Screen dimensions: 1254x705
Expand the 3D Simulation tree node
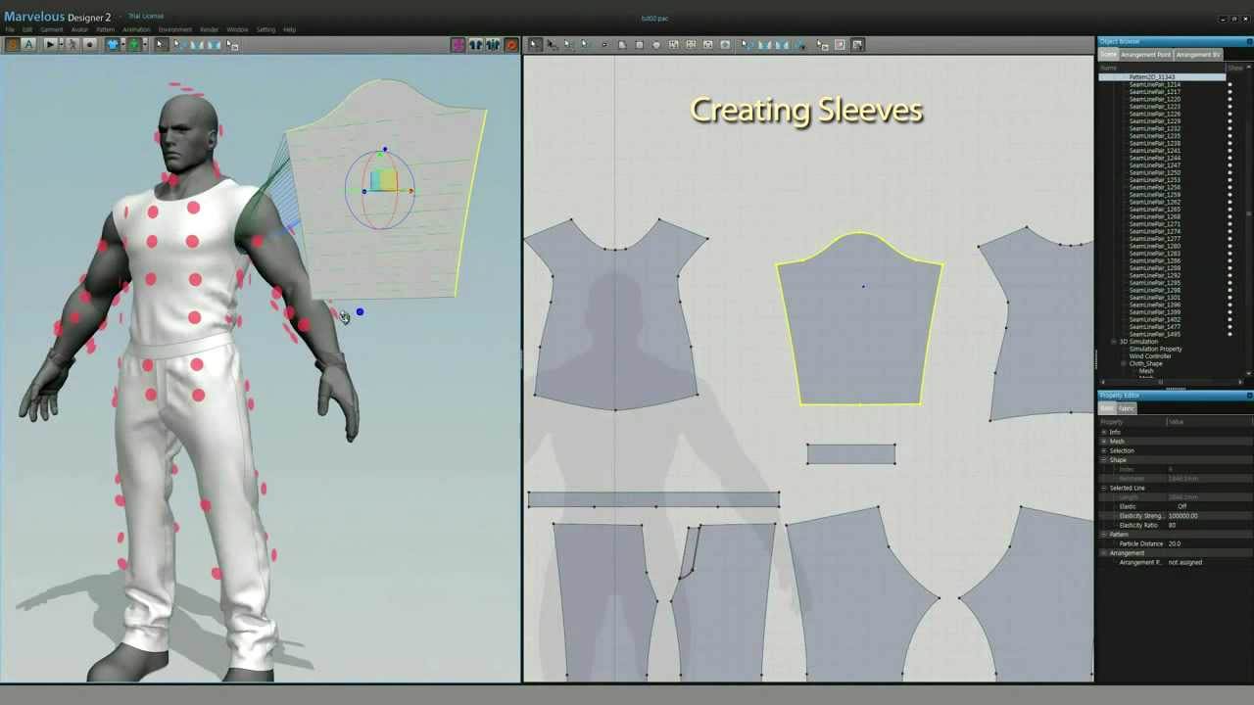(1114, 342)
